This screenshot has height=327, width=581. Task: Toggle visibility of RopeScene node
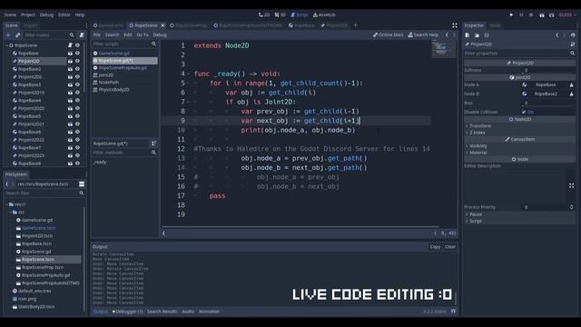pos(77,45)
